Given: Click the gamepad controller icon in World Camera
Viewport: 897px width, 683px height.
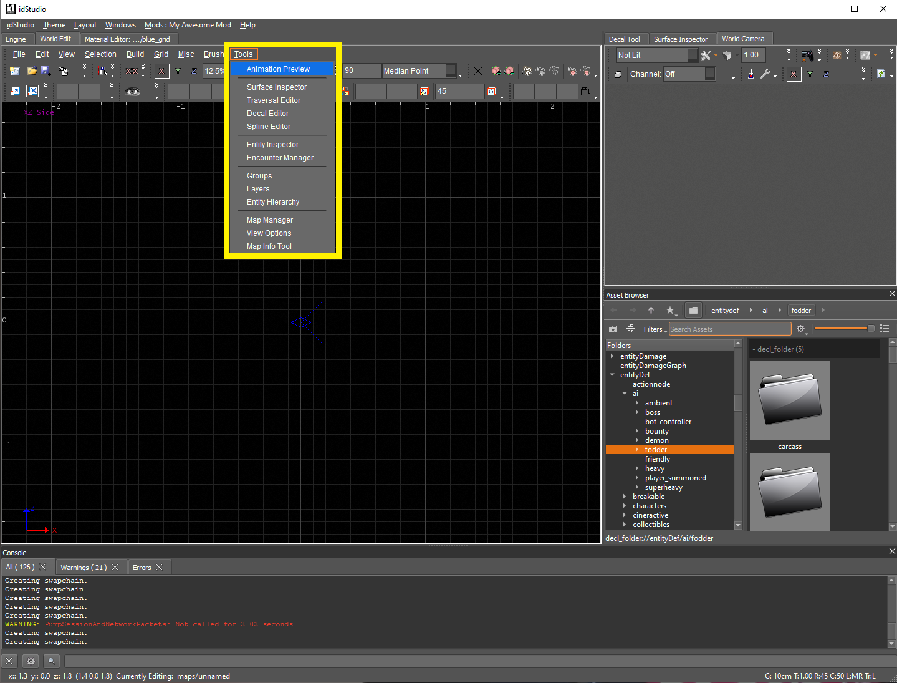Looking at the screenshot, I should 807,56.
